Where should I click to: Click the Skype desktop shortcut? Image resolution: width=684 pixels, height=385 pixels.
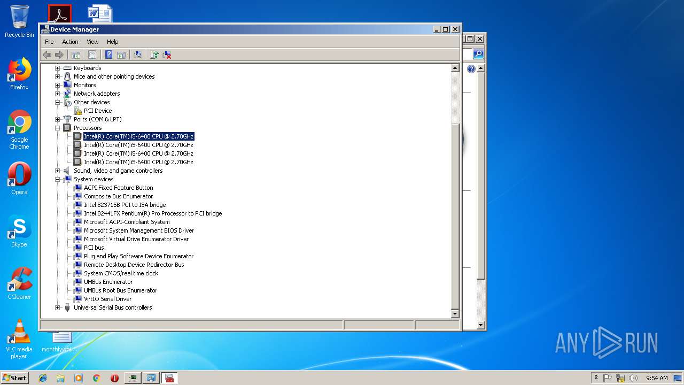click(19, 231)
